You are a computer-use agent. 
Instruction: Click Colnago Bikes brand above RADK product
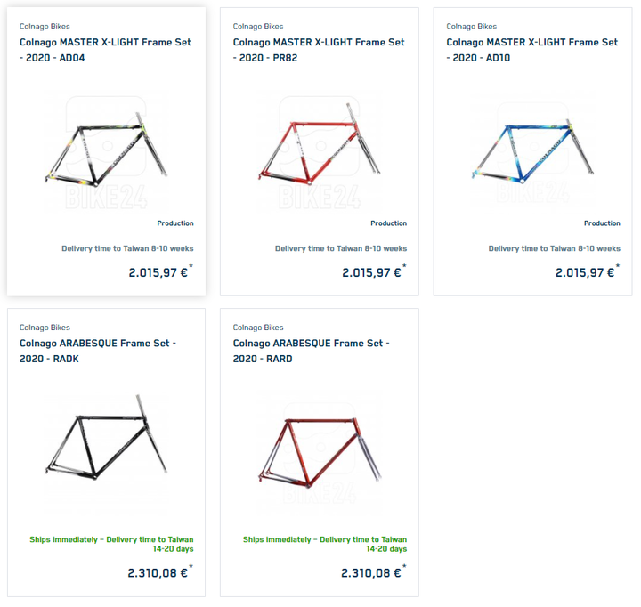click(x=45, y=328)
